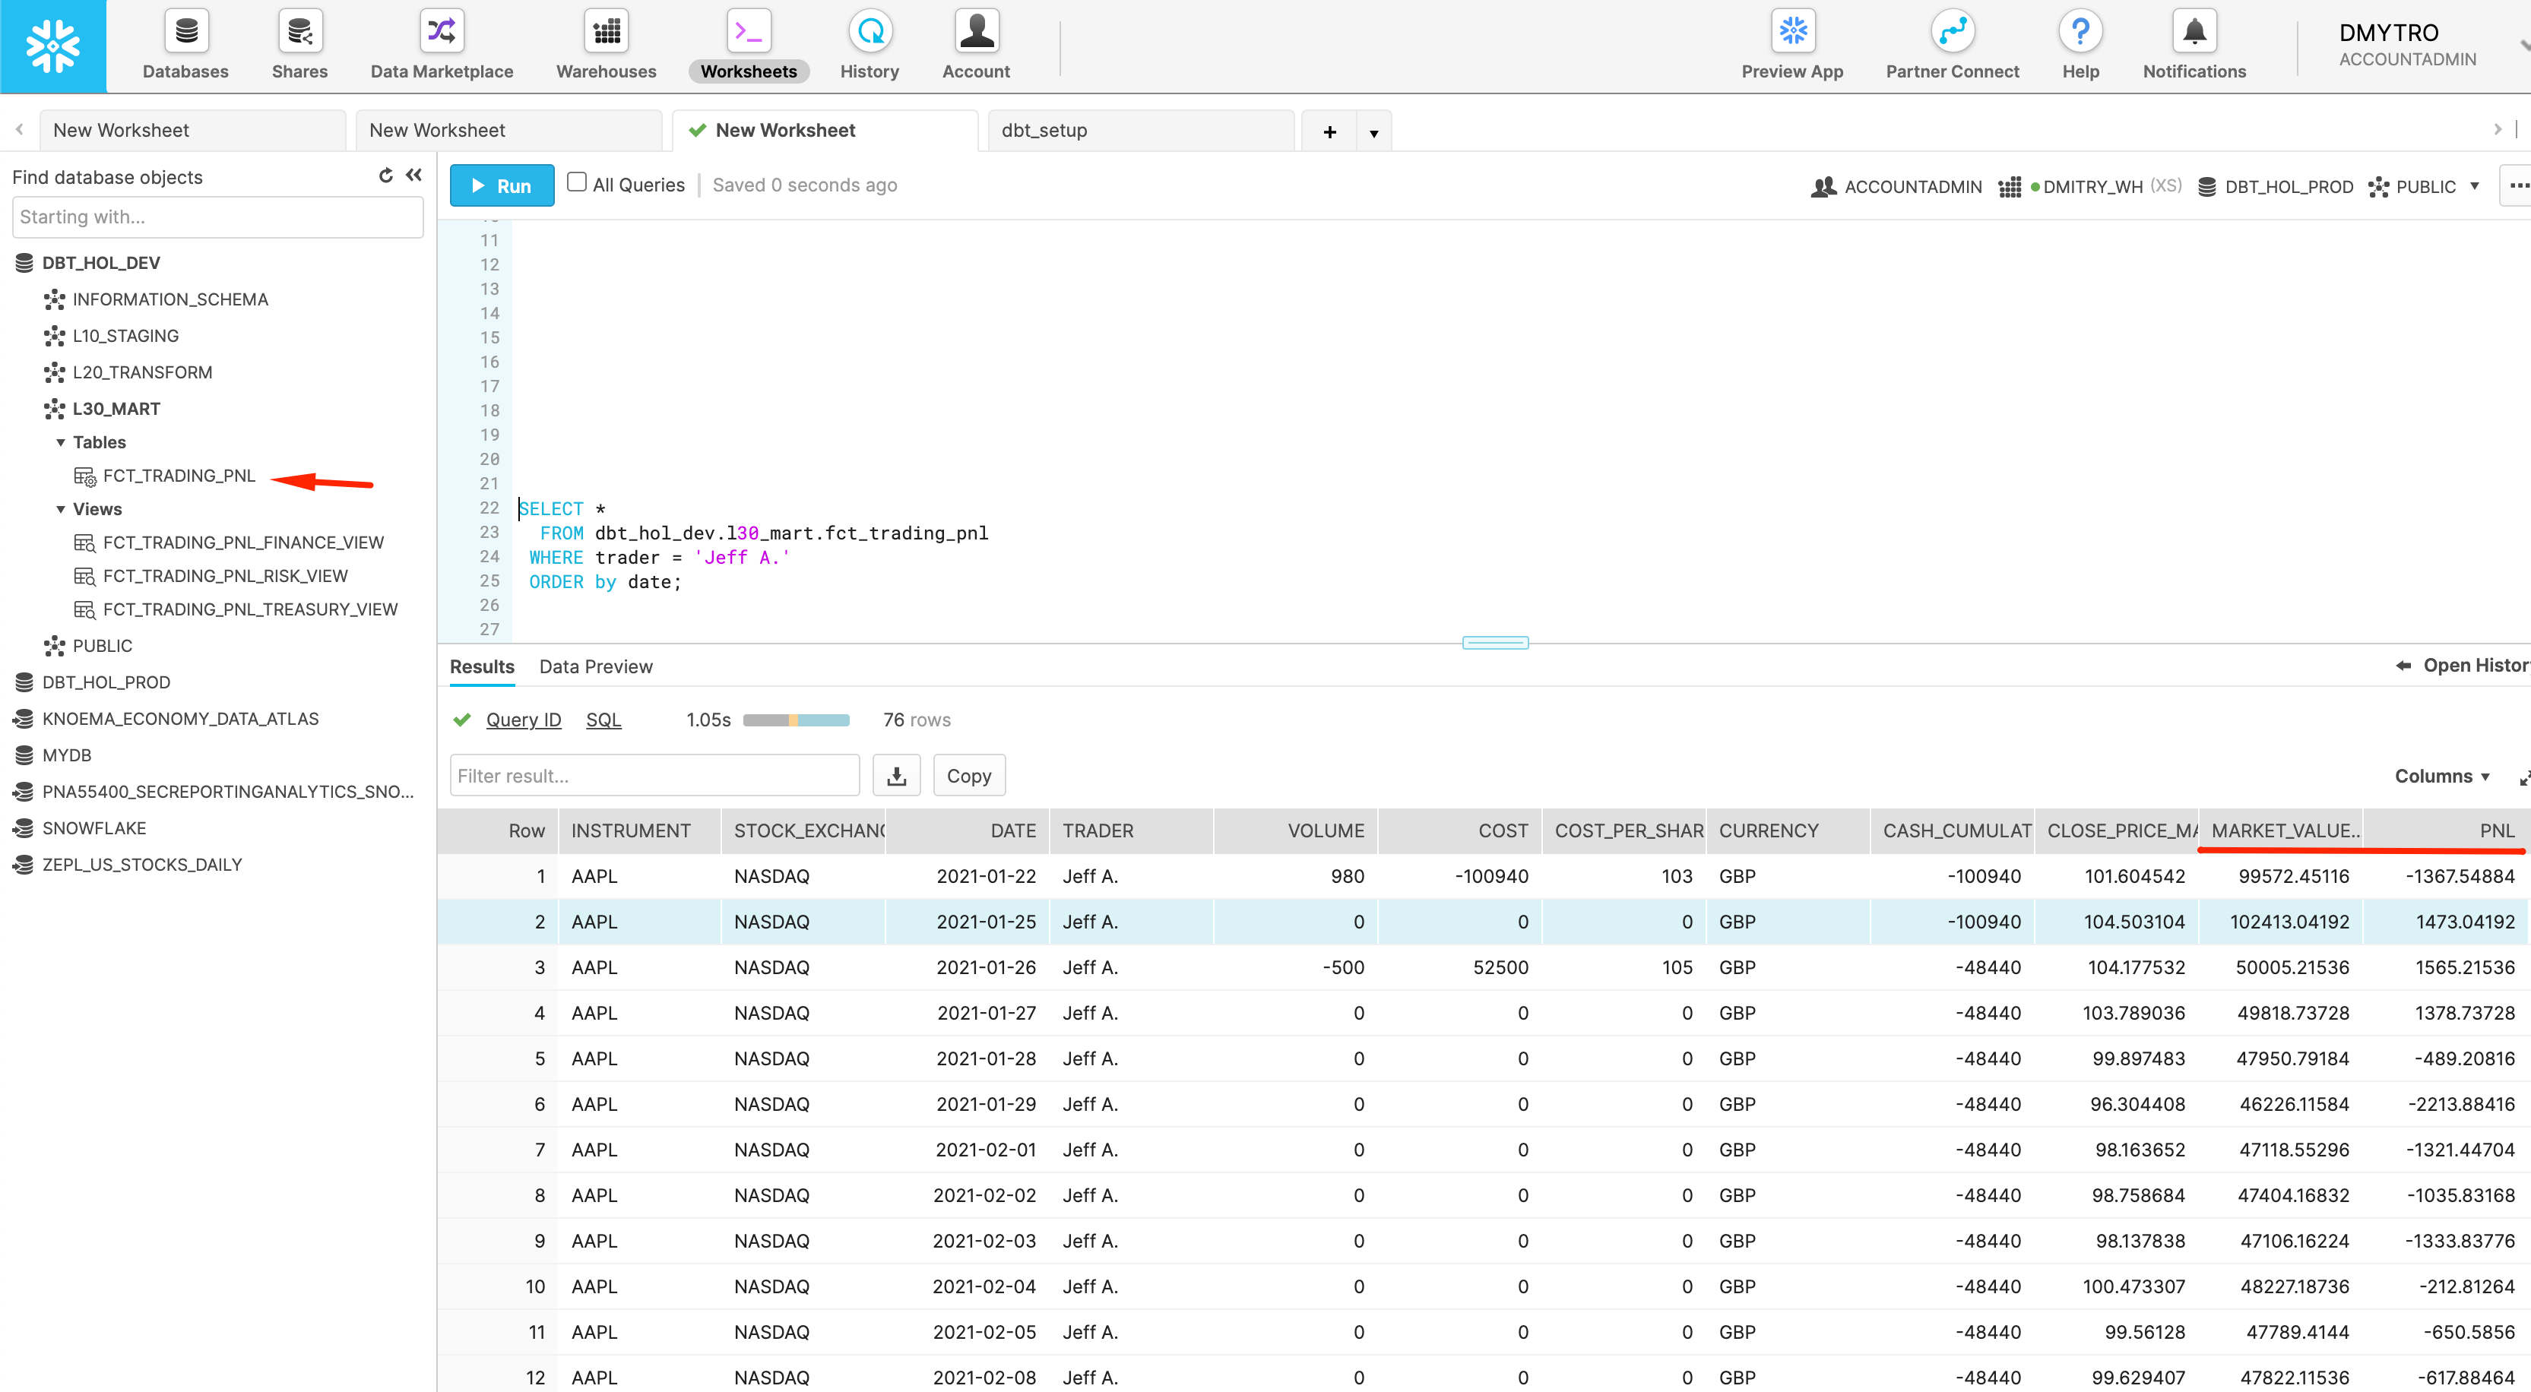Download the query results
This screenshot has width=2531, height=1392.
tap(896, 776)
